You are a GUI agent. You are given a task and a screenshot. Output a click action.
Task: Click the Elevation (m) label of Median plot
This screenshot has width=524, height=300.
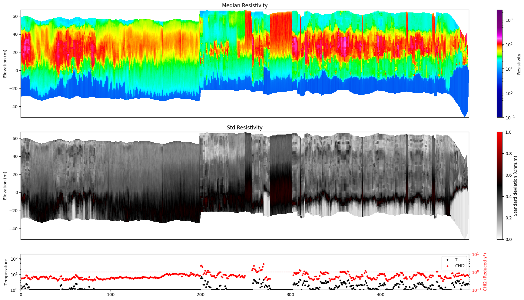(x=5, y=64)
